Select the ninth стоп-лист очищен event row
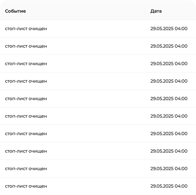 point(98,169)
